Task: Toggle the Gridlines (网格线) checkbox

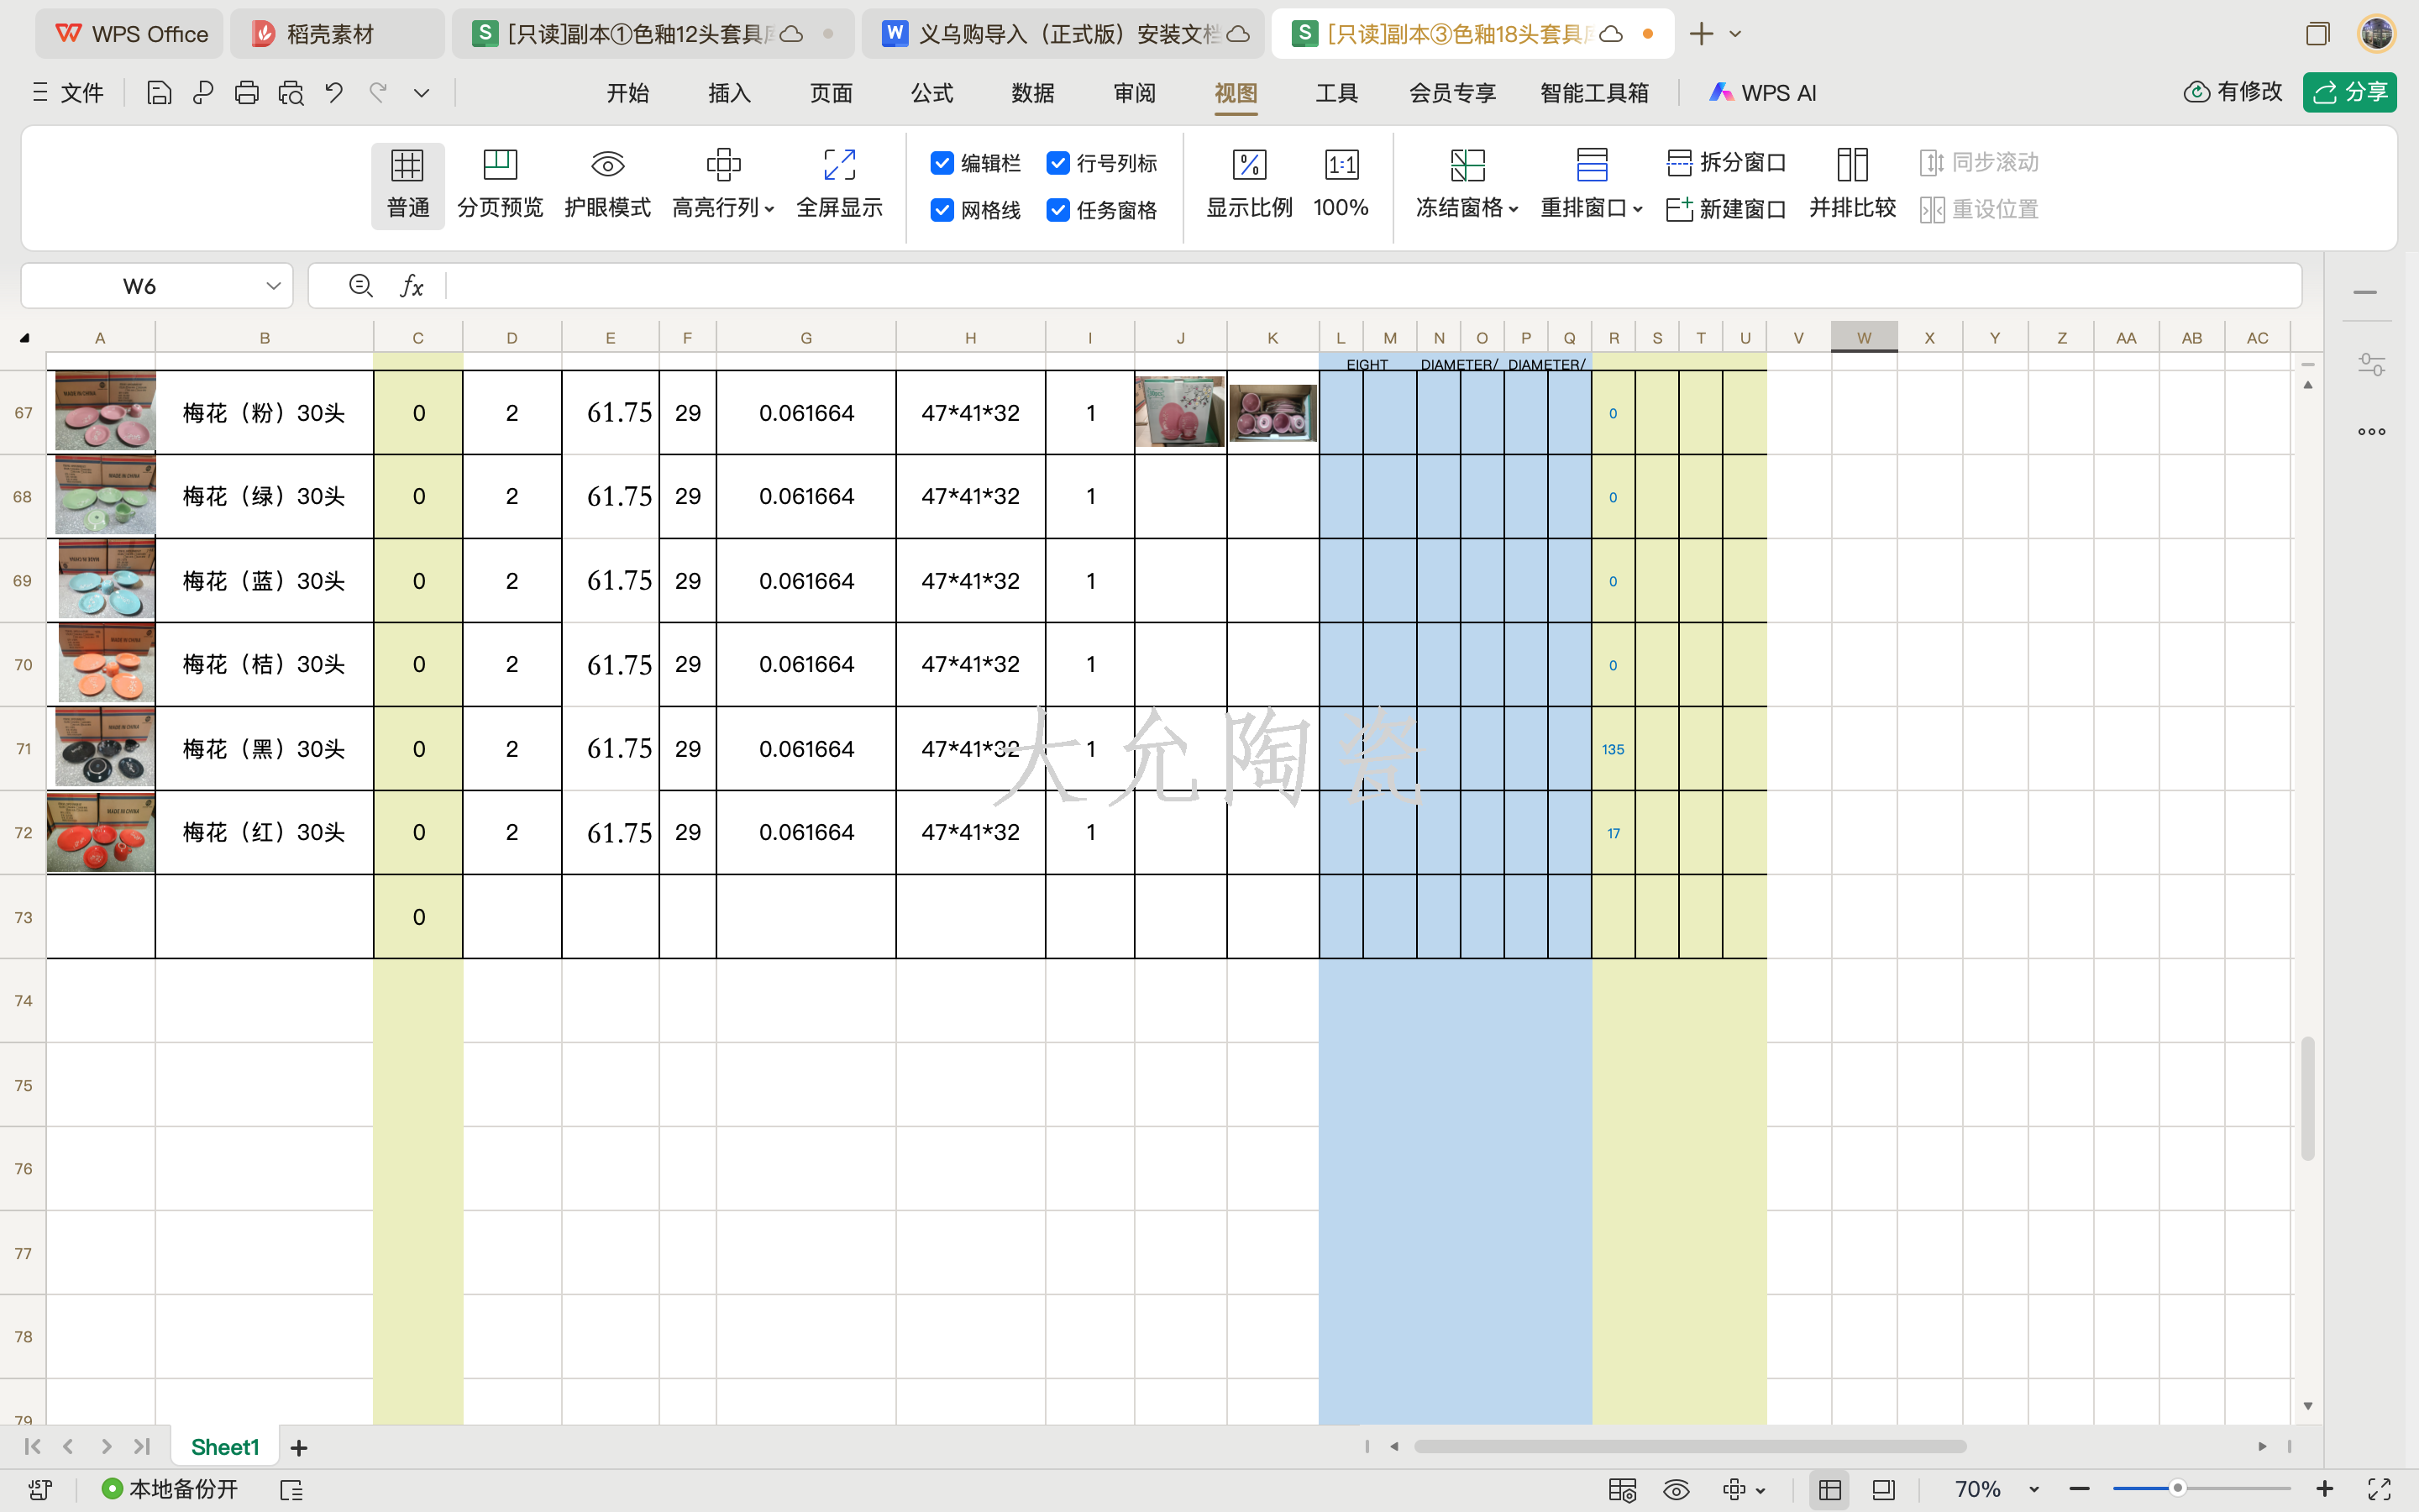Action: click(942, 210)
